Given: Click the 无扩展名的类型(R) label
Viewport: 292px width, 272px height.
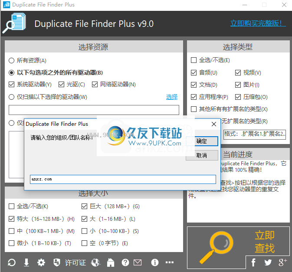Looking at the screenshot, I should pyautogui.click(x=244, y=121).
